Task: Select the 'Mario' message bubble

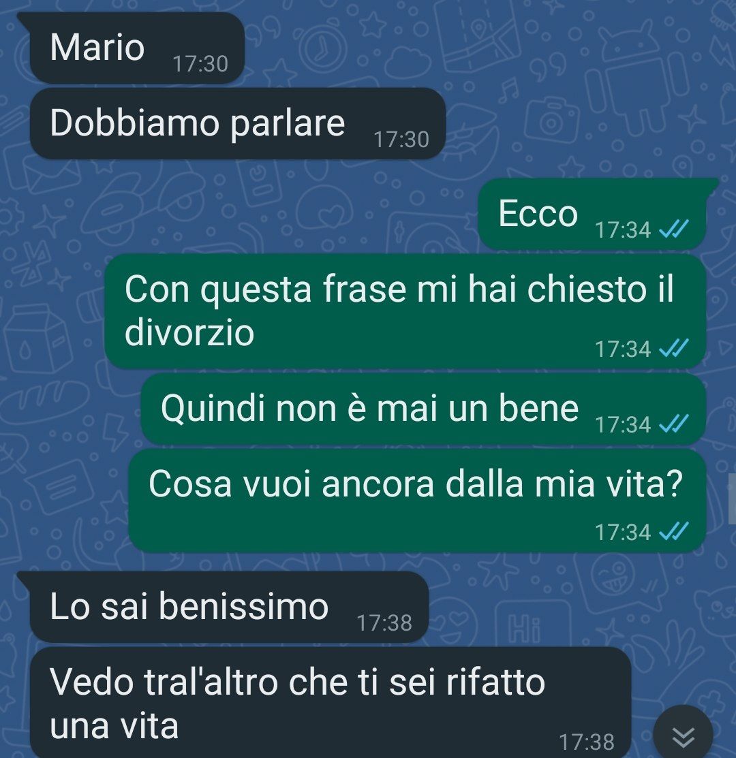Action: 137,48
